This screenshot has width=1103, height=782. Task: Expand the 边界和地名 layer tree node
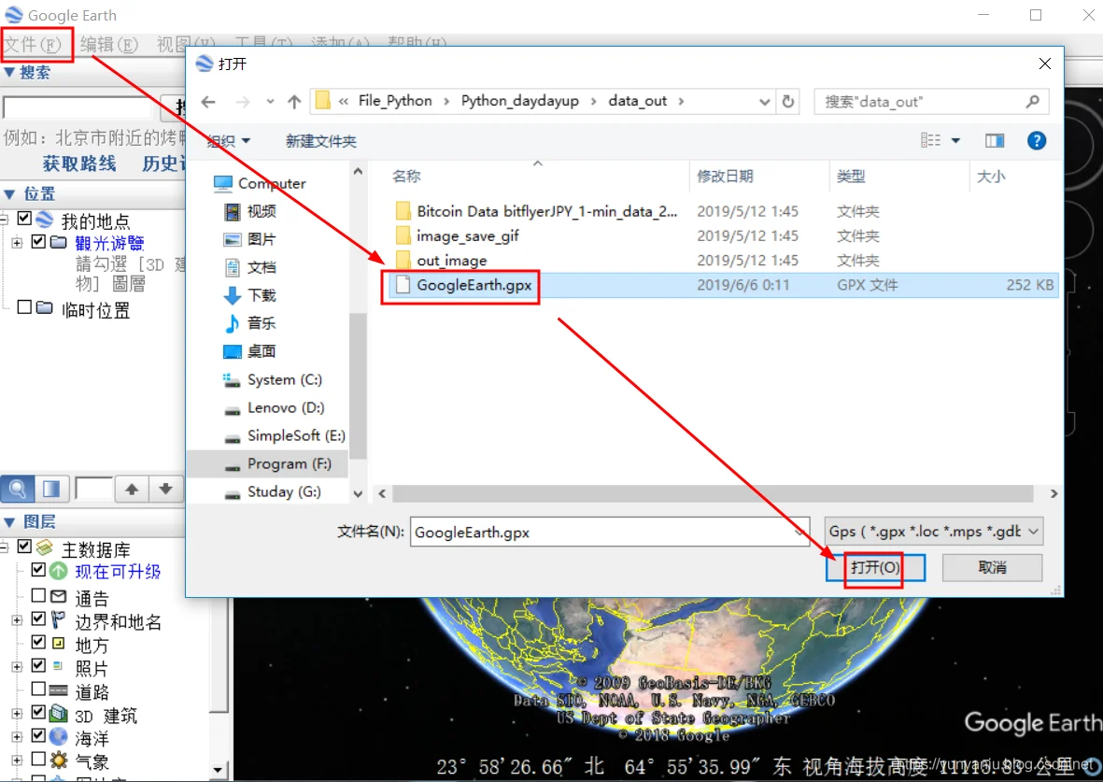pos(17,620)
